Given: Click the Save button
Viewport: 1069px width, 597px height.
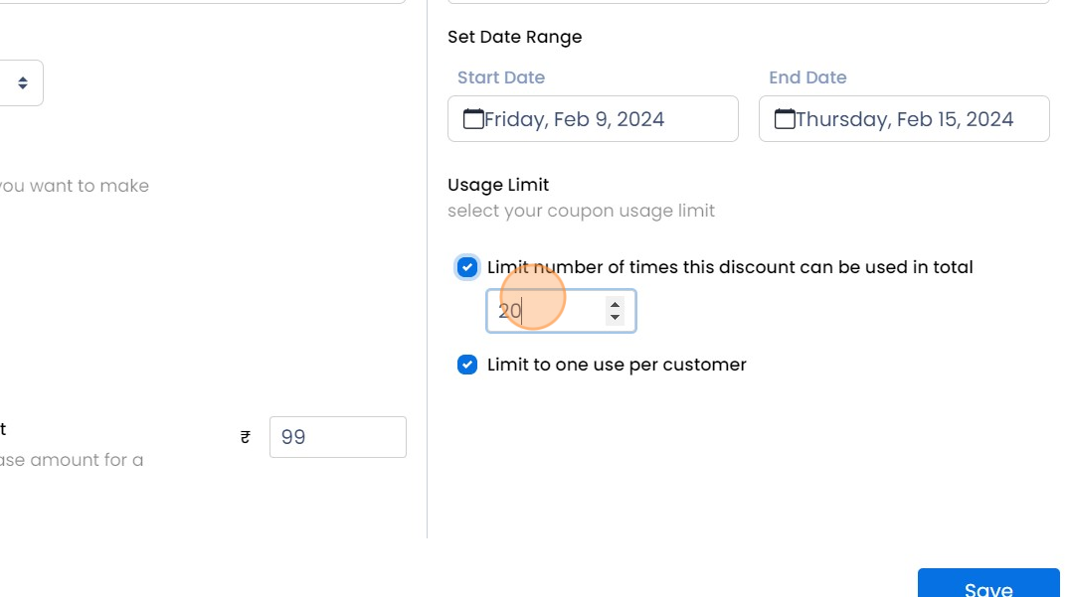Looking at the screenshot, I should point(987,584).
